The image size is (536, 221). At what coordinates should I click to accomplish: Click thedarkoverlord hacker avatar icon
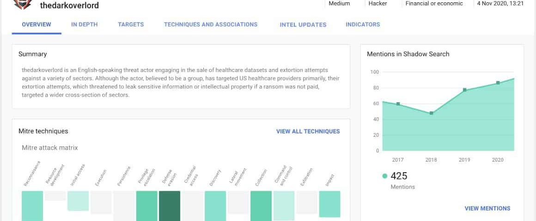pyautogui.click(x=22, y=4)
